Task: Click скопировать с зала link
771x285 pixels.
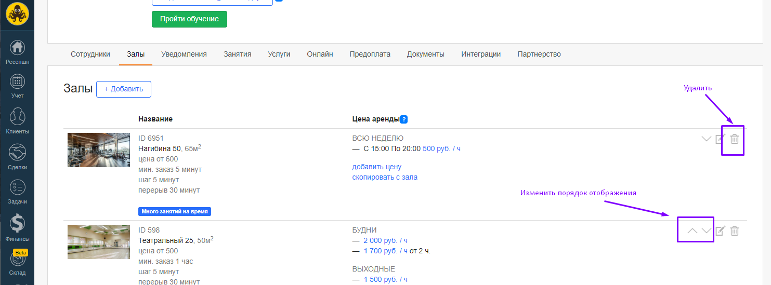Action: click(385, 177)
